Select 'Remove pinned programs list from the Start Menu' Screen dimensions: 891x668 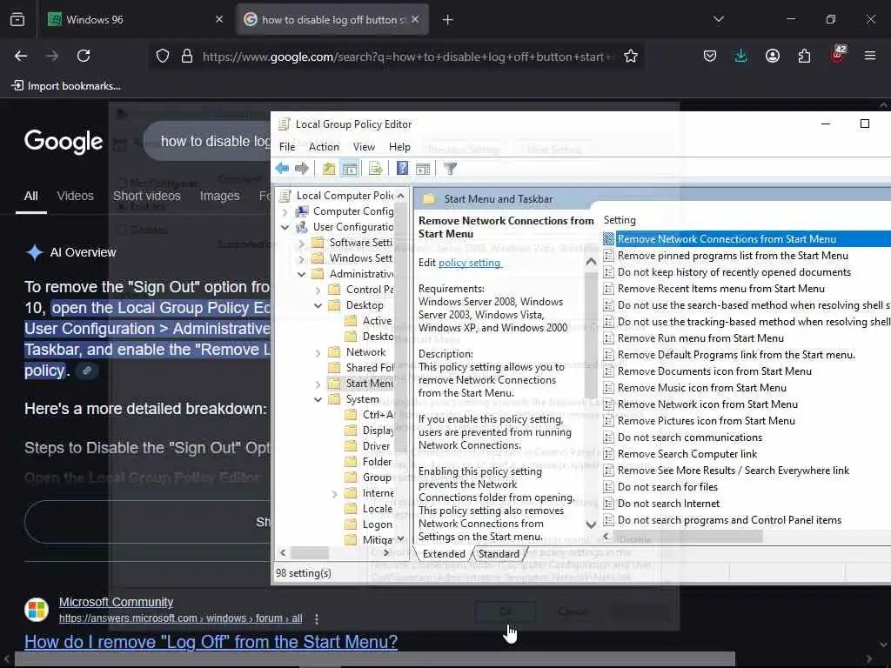pyautogui.click(x=733, y=256)
